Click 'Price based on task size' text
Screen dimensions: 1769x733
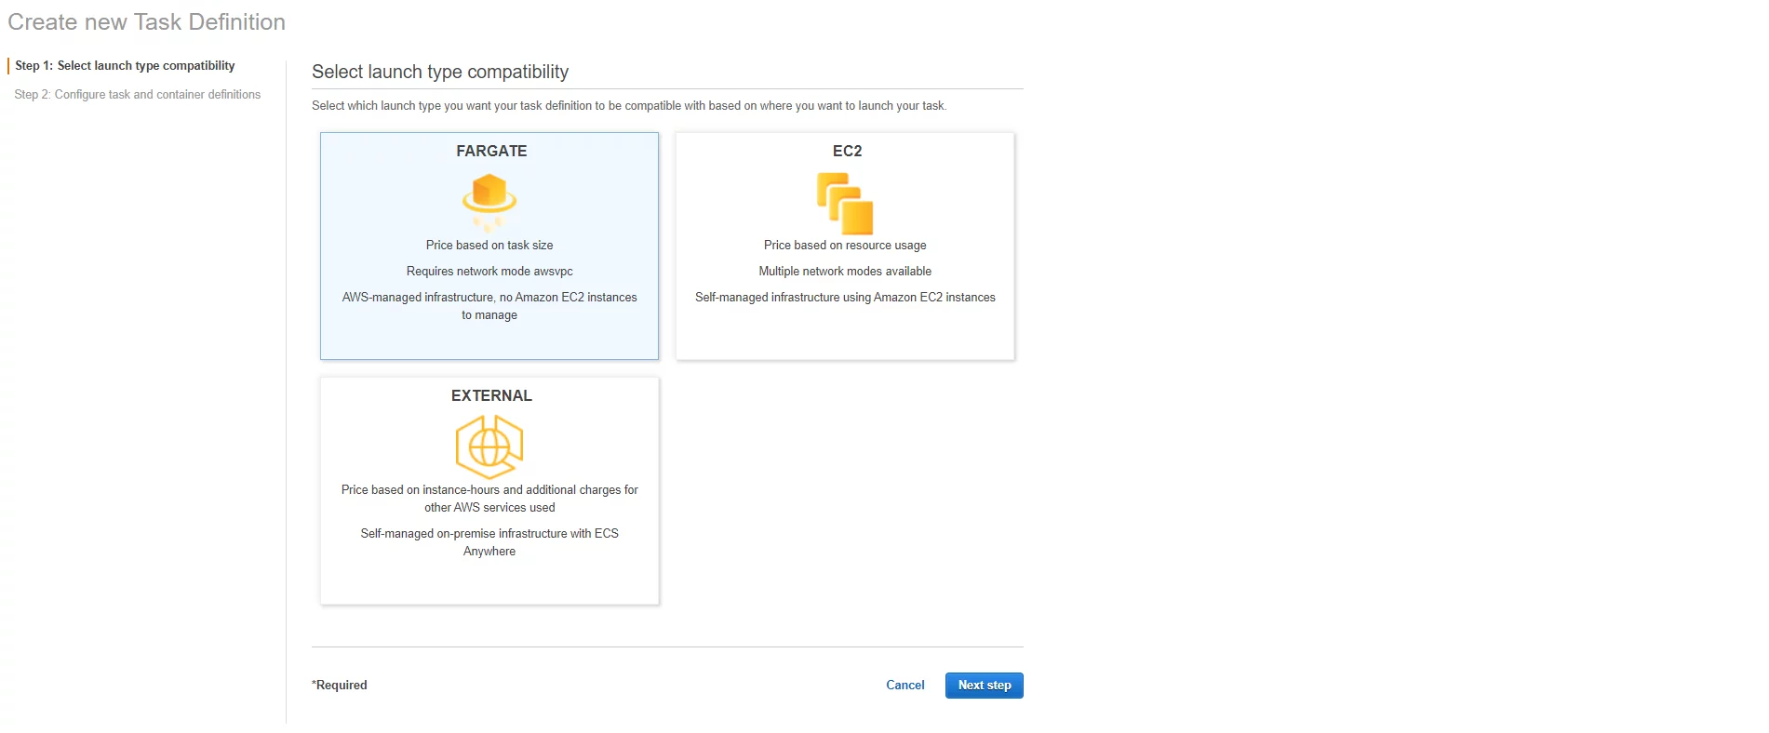coord(489,246)
